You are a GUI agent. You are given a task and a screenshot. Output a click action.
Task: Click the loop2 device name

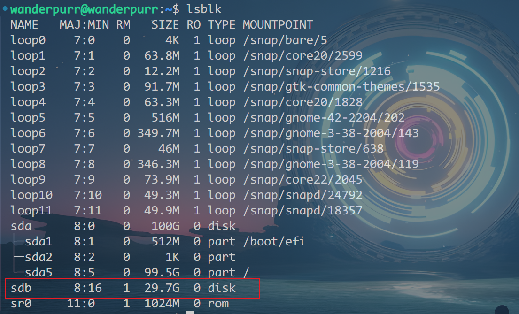pyautogui.click(x=28, y=71)
